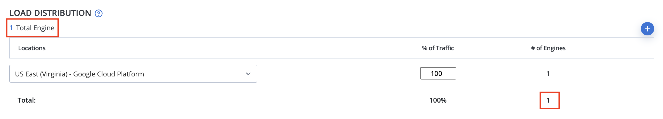Click blank area of the table header row
This screenshot has width=663, height=119.
[233, 48]
